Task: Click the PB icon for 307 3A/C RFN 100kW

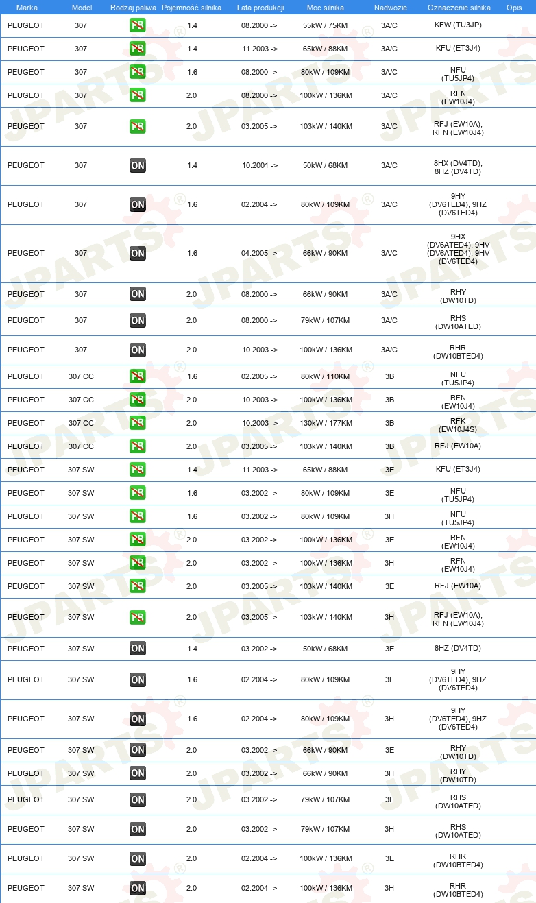Action: [x=138, y=95]
